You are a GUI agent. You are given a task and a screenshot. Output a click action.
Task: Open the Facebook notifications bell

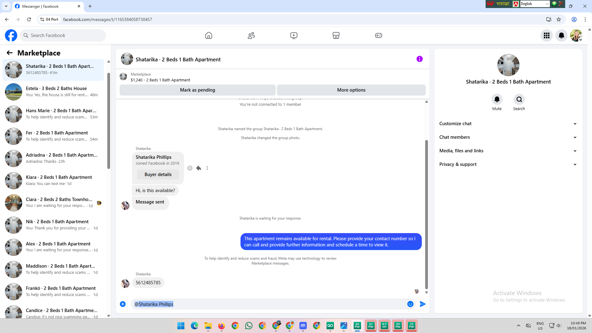point(561,35)
